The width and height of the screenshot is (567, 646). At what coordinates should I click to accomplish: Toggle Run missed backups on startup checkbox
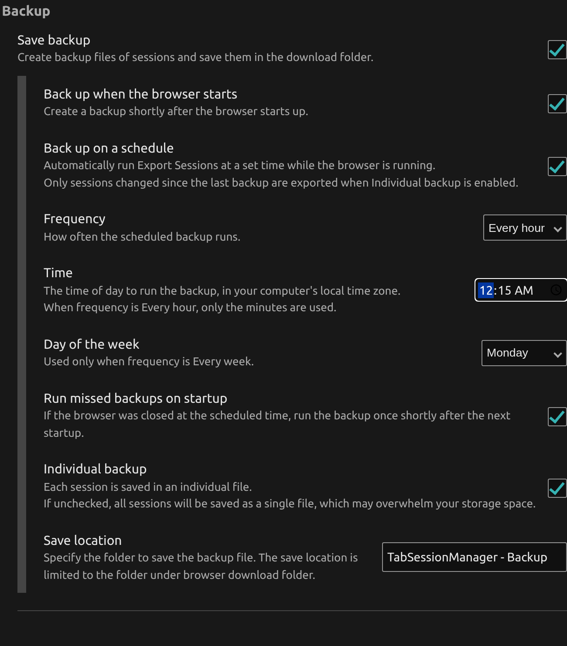point(557,417)
